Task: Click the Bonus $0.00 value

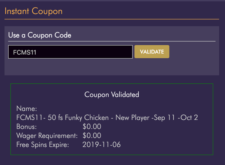Action: coord(91,127)
